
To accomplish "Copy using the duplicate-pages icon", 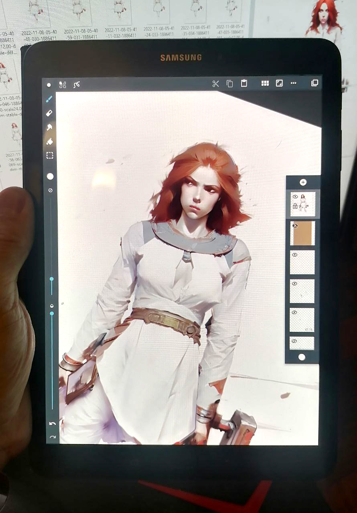I will [230, 84].
